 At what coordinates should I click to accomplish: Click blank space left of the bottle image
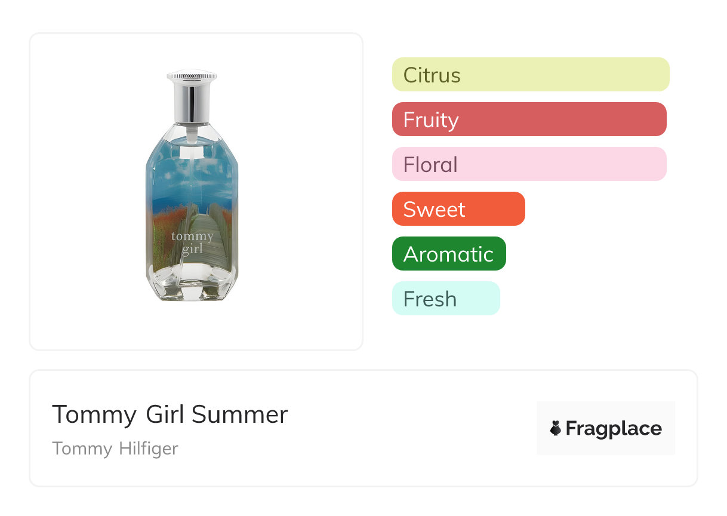[84, 191]
